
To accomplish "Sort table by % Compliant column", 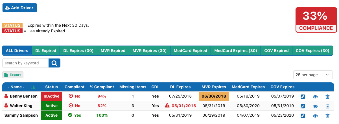I will (x=102, y=87).
